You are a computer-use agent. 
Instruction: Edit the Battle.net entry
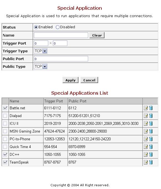[146, 108]
